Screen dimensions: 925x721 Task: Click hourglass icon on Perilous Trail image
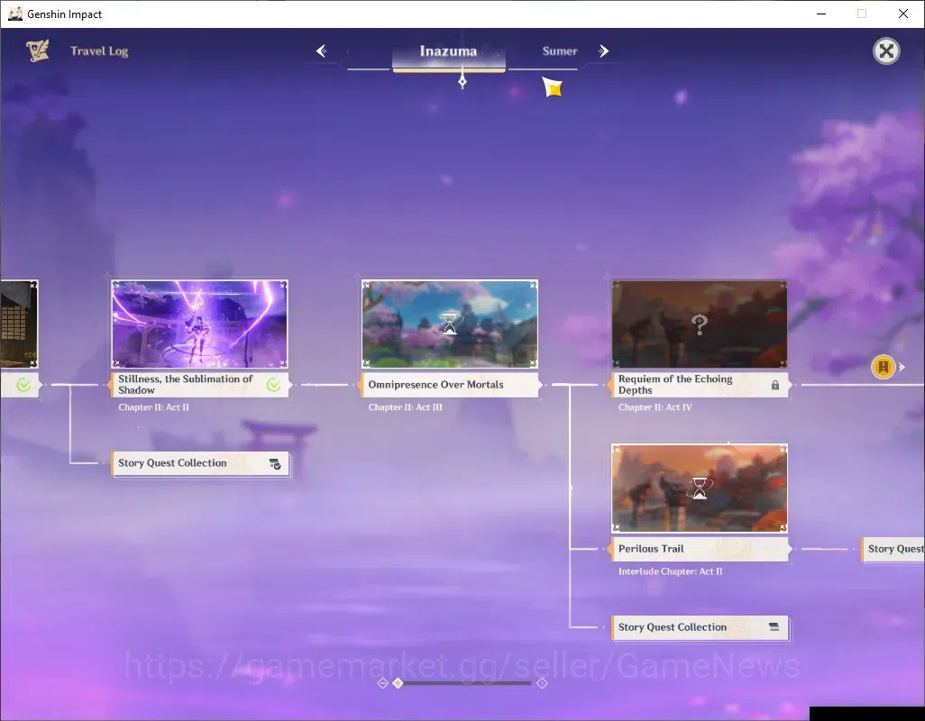[700, 488]
